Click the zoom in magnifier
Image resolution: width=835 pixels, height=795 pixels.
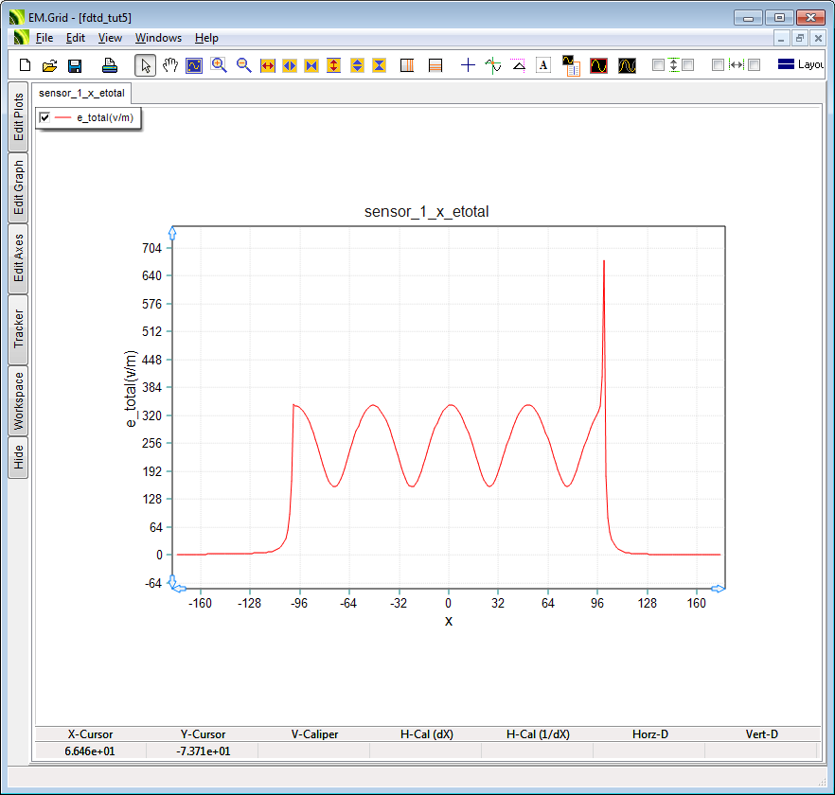tap(219, 65)
